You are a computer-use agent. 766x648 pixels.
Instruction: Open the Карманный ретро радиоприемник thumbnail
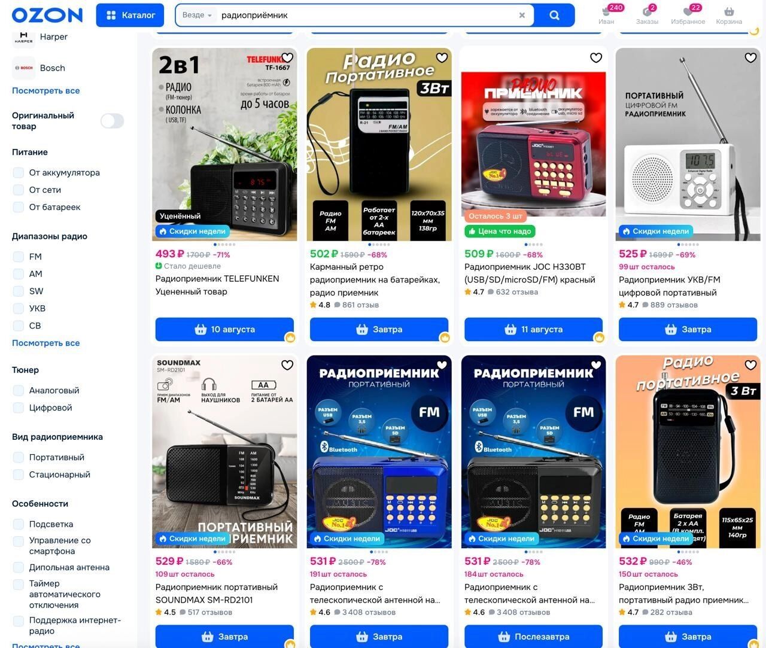click(x=379, y=144)
